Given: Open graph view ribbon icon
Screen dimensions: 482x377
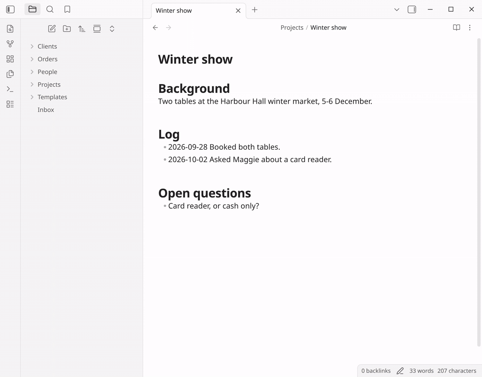Looking at the screenshot, I should [10, 44].
